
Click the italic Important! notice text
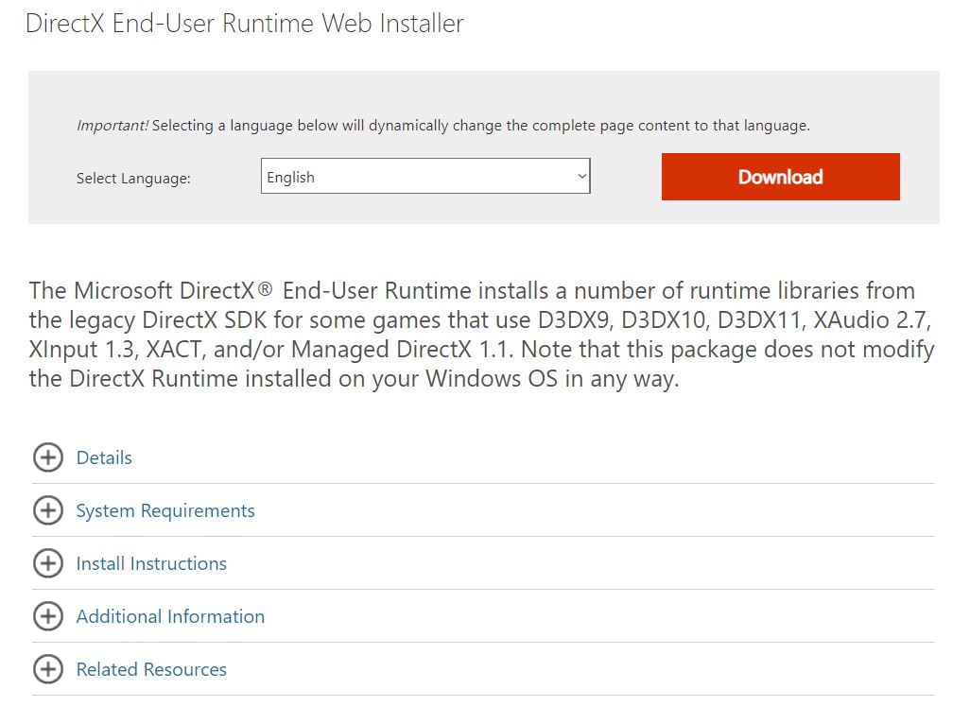(112, 125)
